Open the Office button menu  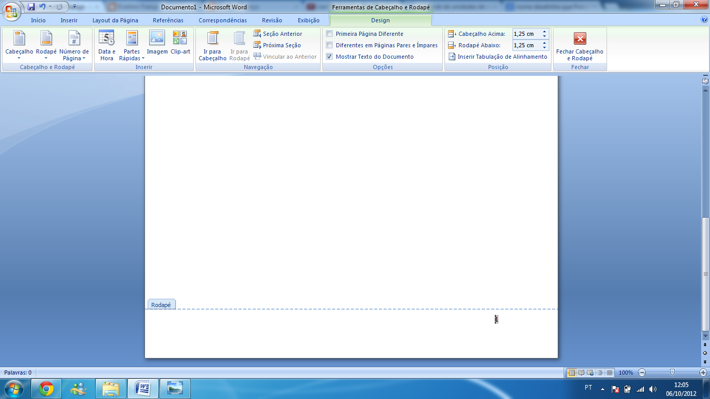coord(11,10)
